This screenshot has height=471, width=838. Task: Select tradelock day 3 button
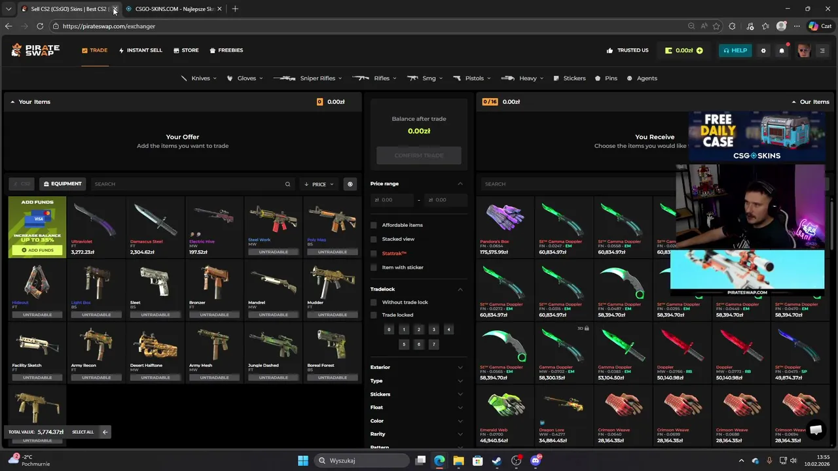pos(433,330)
